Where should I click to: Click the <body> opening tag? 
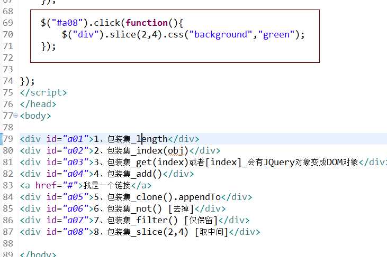click(35, 116)
